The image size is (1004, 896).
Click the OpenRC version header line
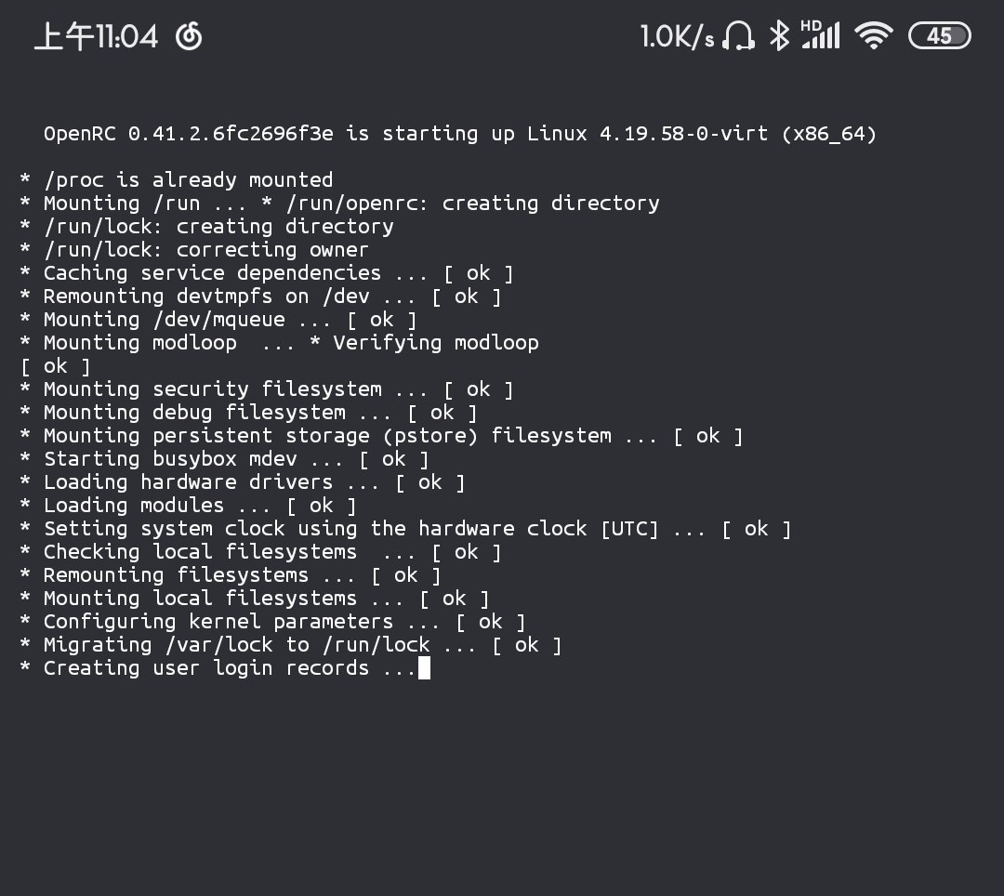pos(459,134)
